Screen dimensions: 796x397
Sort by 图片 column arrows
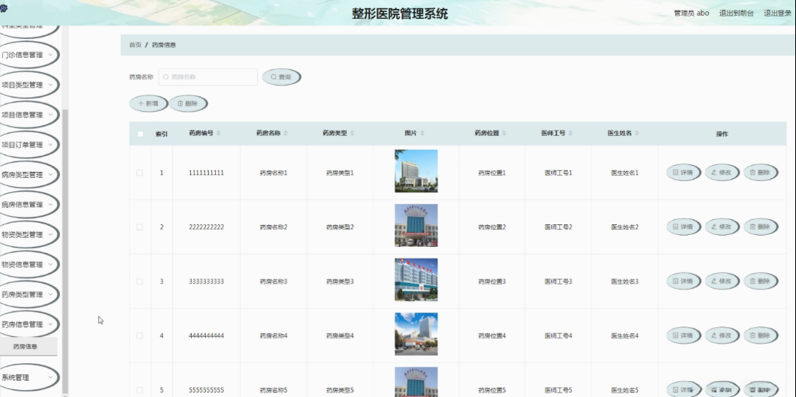click(x=422, y=134)
